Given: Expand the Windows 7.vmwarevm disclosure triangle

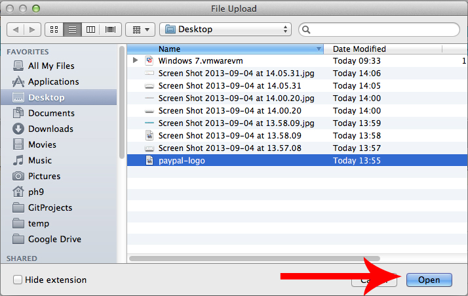Looking at the screenshot, I should point(136,60).
